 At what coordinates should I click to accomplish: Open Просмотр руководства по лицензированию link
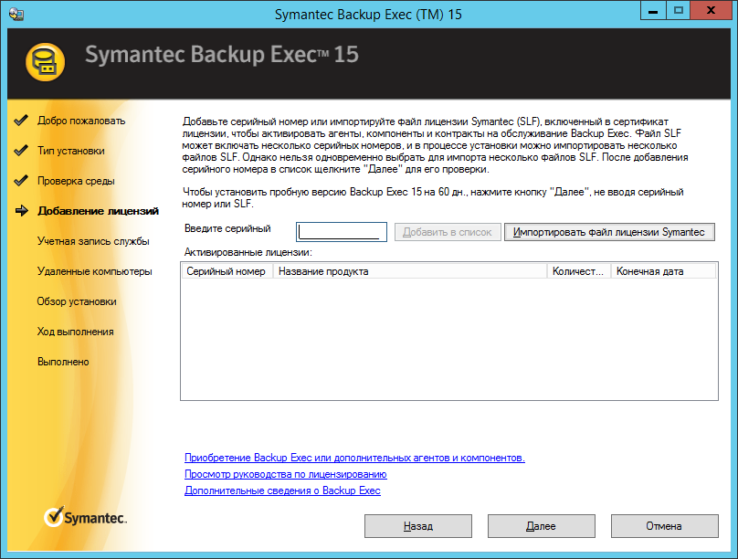[286, 474]
